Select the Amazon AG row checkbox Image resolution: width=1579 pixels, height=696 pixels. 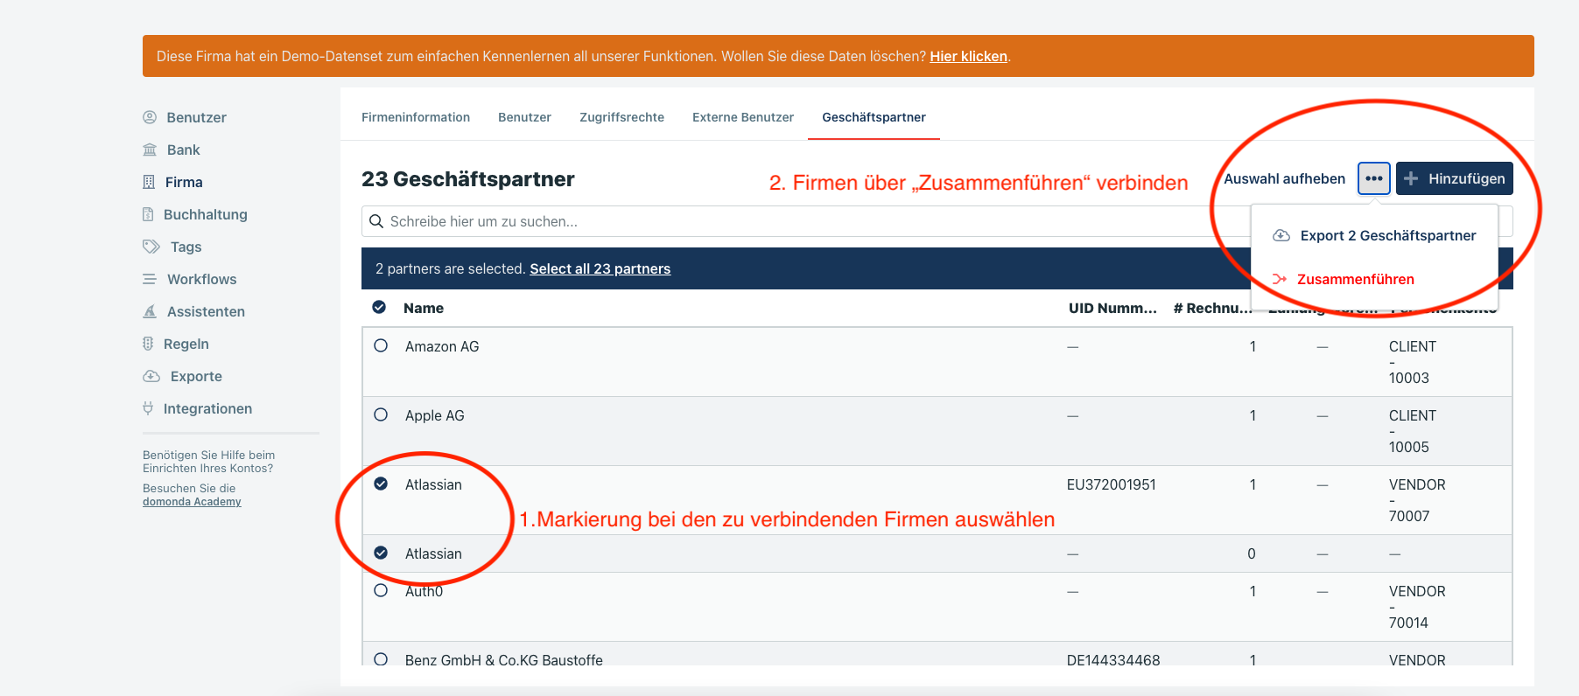coord(381,345)
